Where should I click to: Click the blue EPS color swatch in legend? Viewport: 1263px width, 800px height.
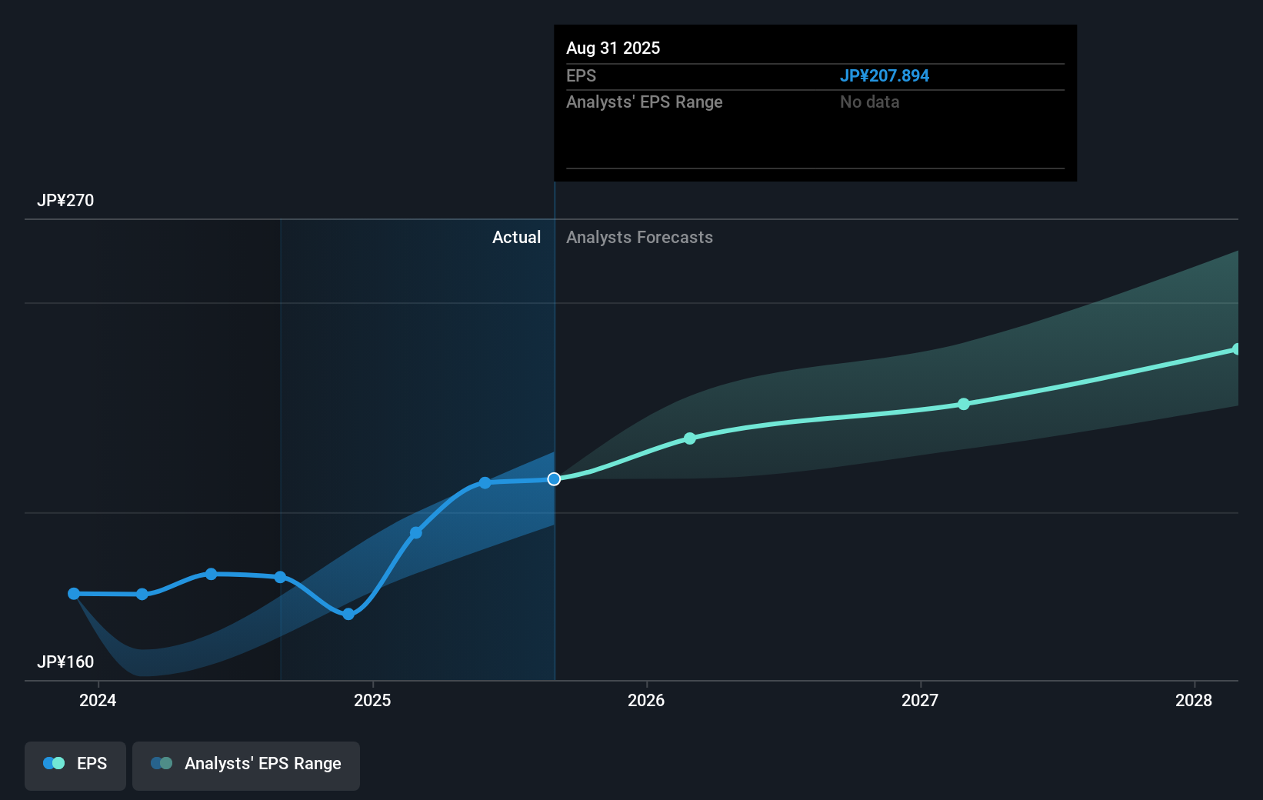coord(48,762)
